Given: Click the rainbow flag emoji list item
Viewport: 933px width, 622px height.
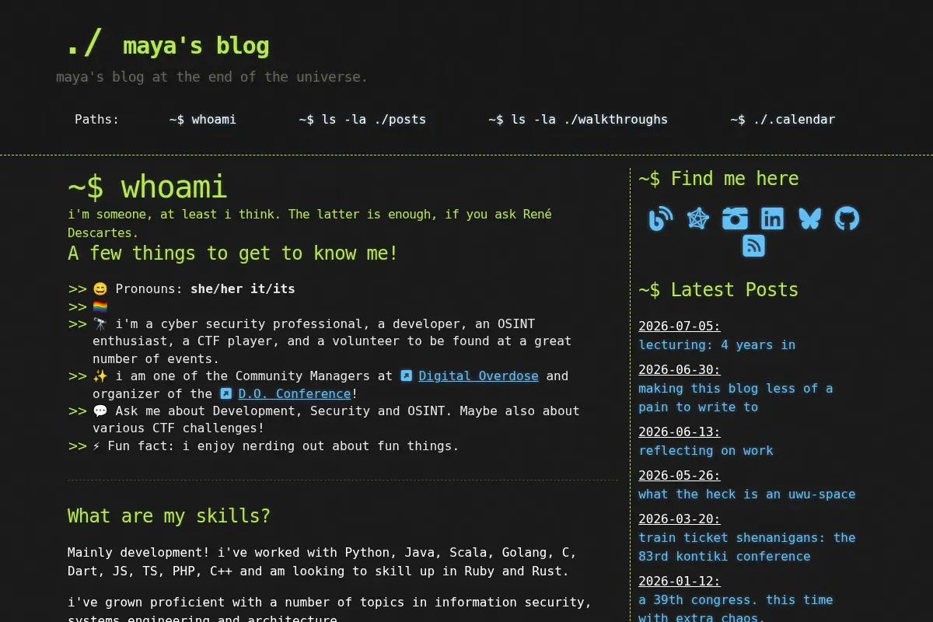Looking at the screenshot, I should coord(100,306).
